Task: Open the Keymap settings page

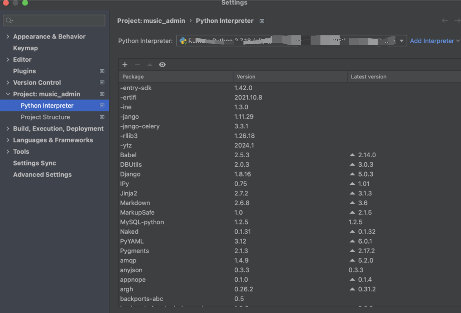Action: tap(26, 48)
